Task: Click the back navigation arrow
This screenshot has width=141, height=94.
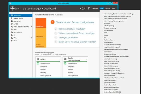Action: [x=13, y=8]
